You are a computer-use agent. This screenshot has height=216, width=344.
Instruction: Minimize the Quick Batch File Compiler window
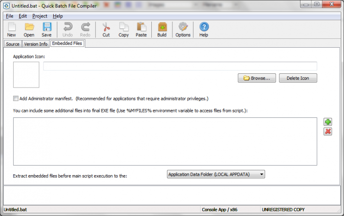coord(306,4)
